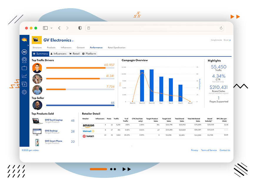Select the Summary sub-tab
The width and height of the screenshot is (253, 184).
tap(40, 54)
